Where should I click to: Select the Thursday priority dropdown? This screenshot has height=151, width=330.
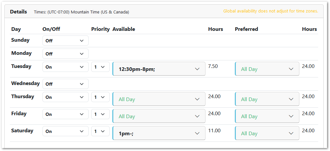point(100,97)
